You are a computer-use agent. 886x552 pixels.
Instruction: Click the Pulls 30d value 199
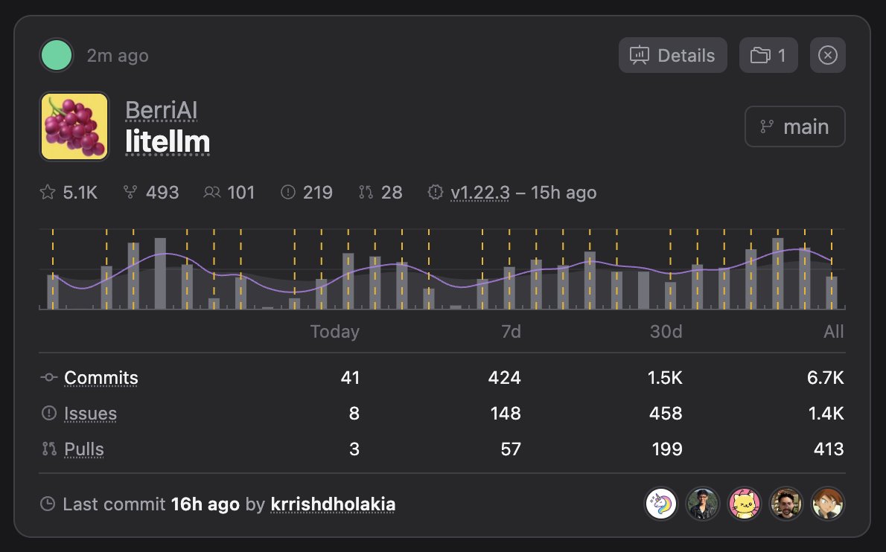coord(667,449)
